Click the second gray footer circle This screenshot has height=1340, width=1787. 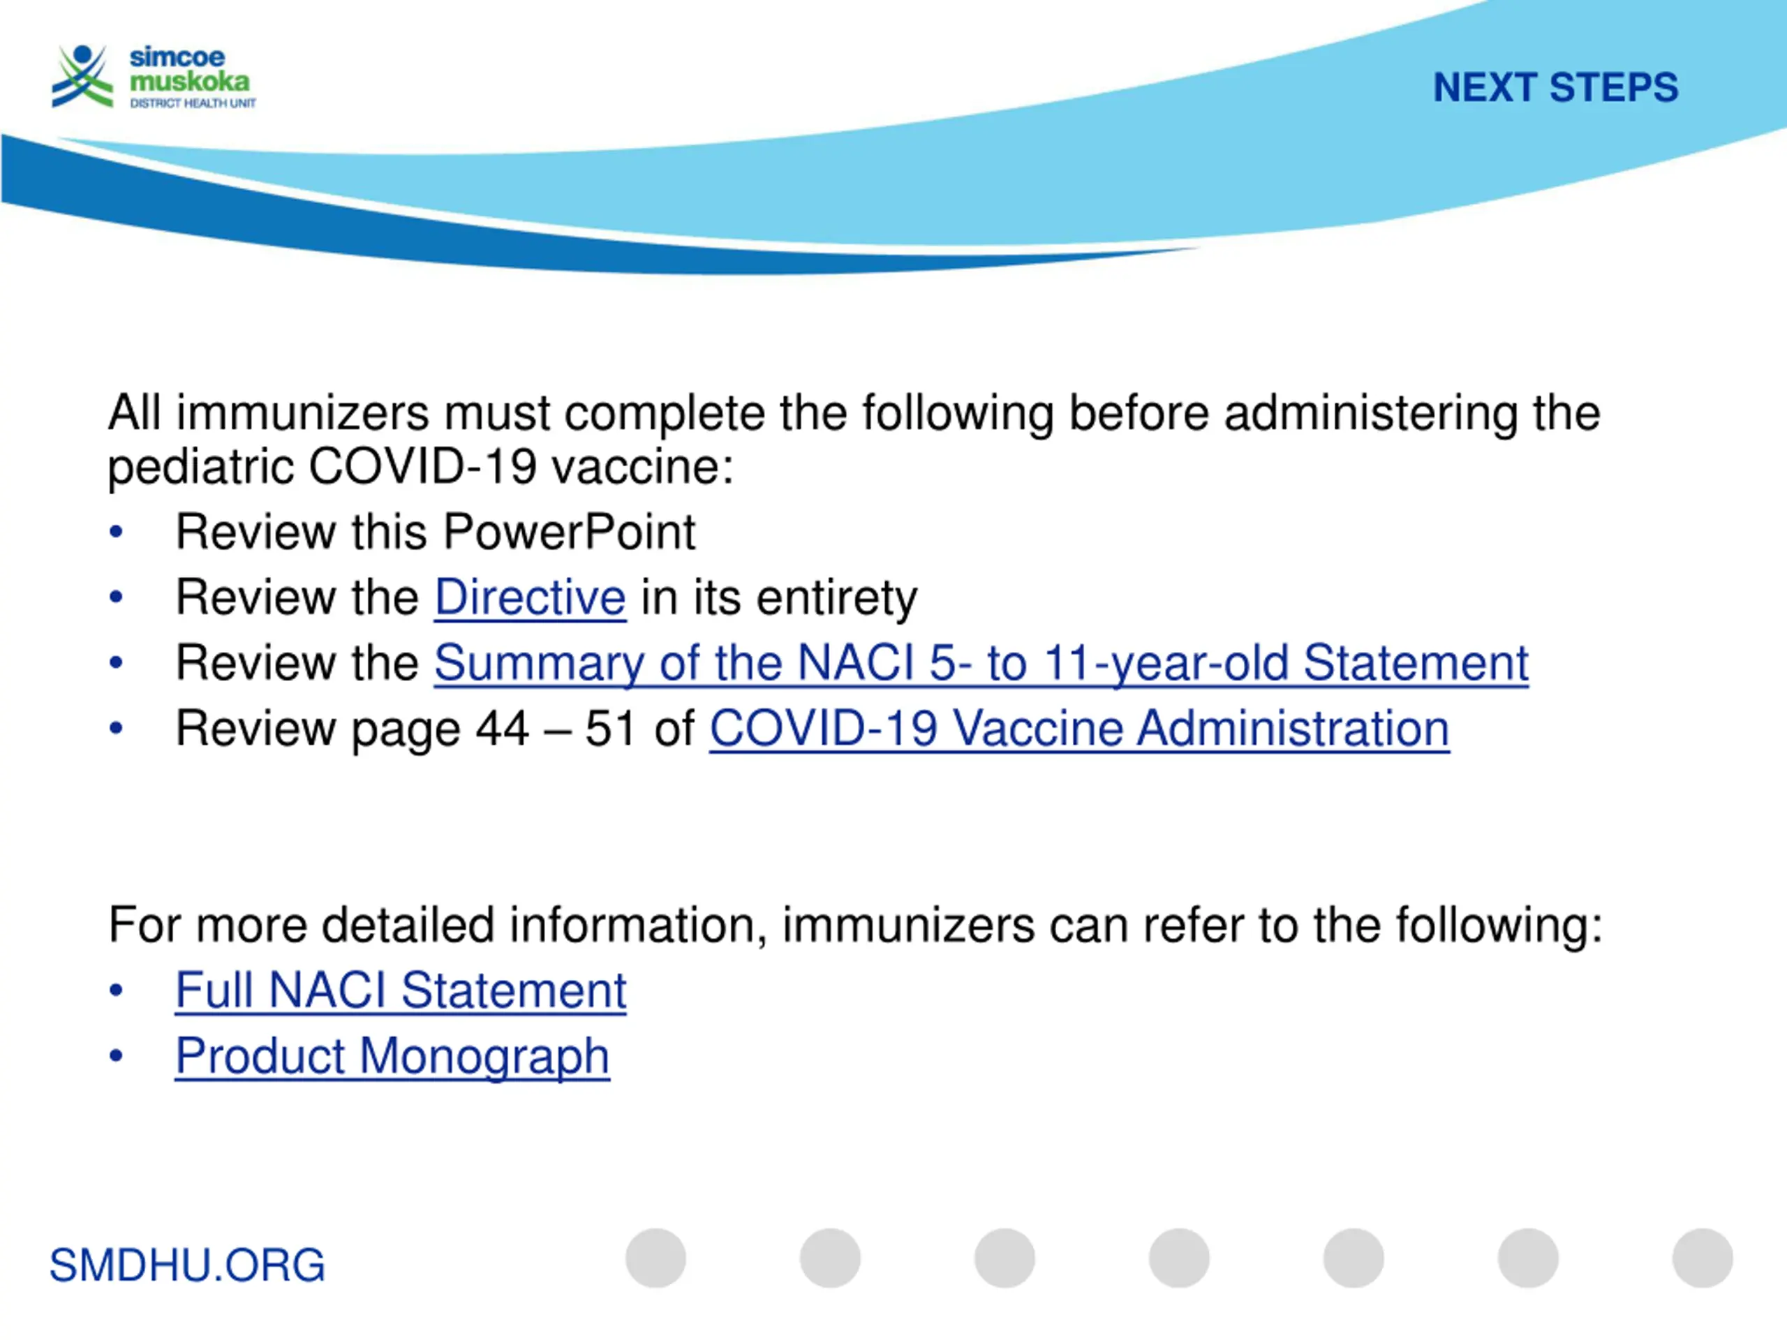click(x=830, y=1258)
